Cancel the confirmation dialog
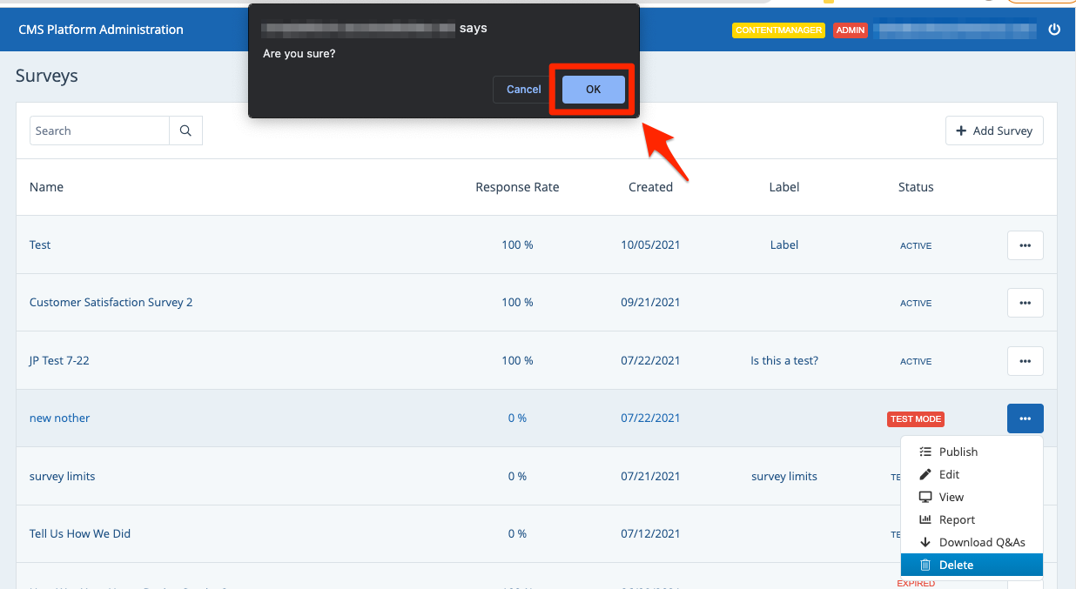 click(x=523, y=90)
